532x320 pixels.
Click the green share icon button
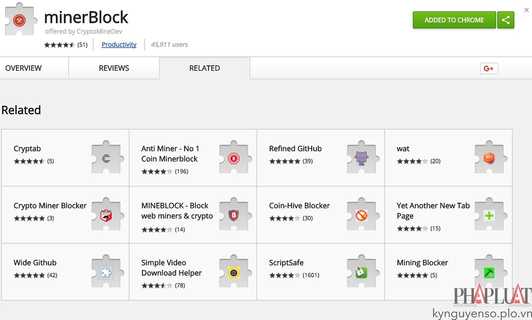[x=505, y=20]
